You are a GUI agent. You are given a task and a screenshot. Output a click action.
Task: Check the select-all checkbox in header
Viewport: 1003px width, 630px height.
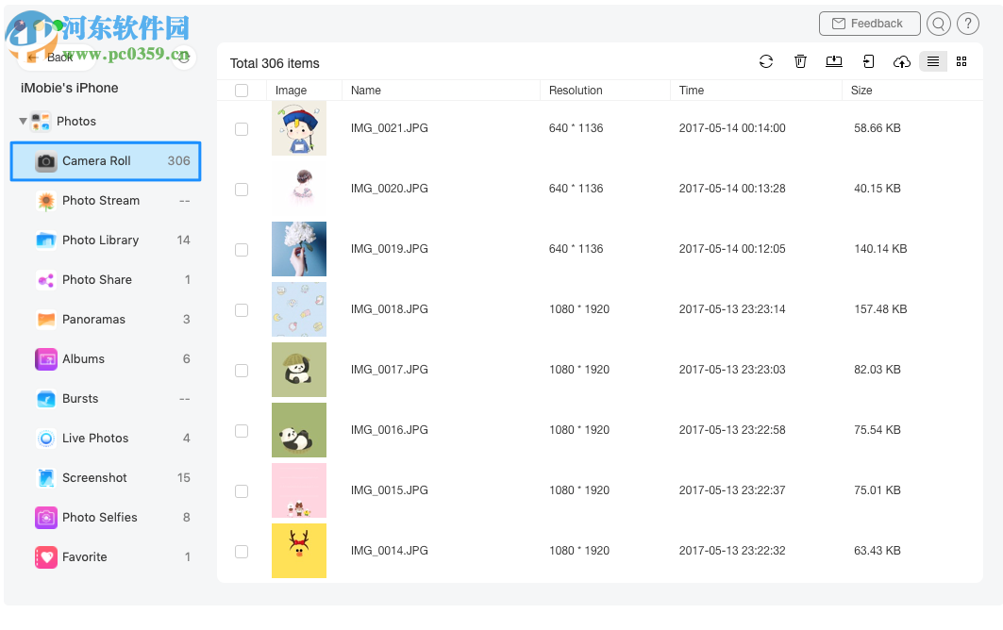(242, 91)
